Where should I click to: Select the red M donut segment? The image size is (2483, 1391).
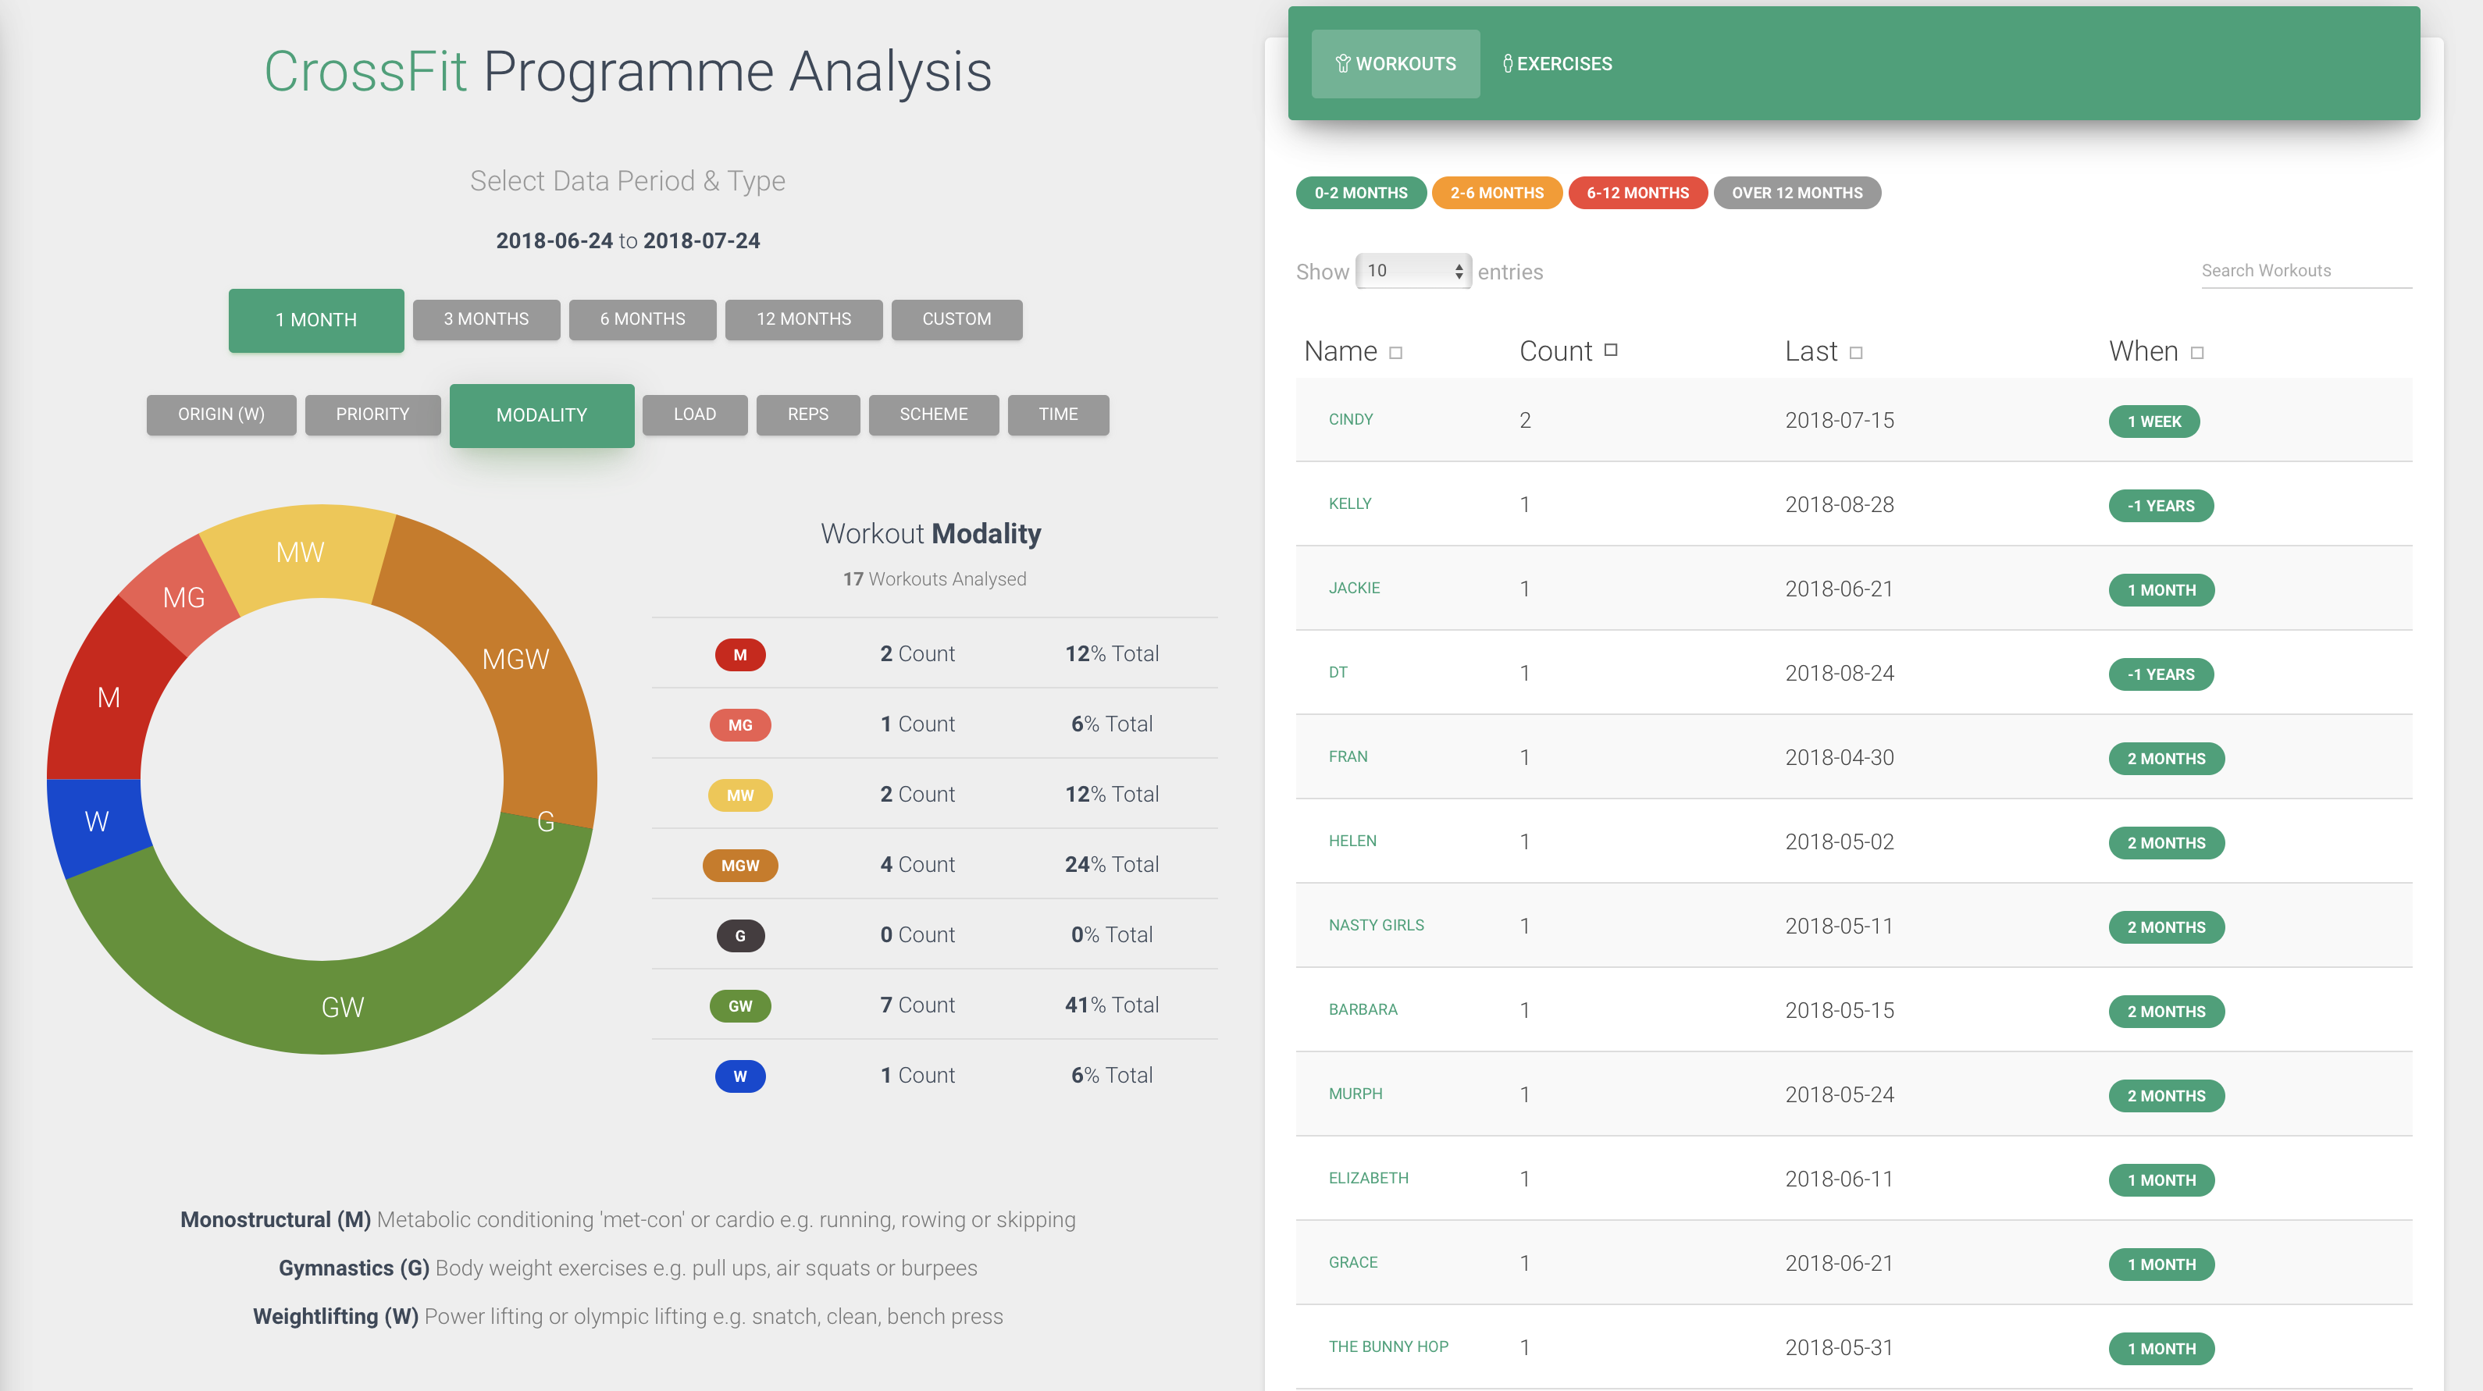pos(109,699)
